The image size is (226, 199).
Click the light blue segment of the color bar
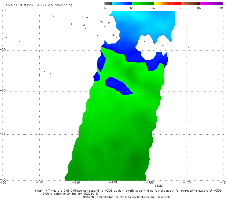coord(122,4)
